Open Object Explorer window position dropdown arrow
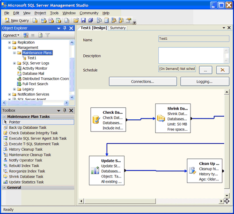This screenshot has width=234, height=214. pyautogui.click(x=58, y=28)
